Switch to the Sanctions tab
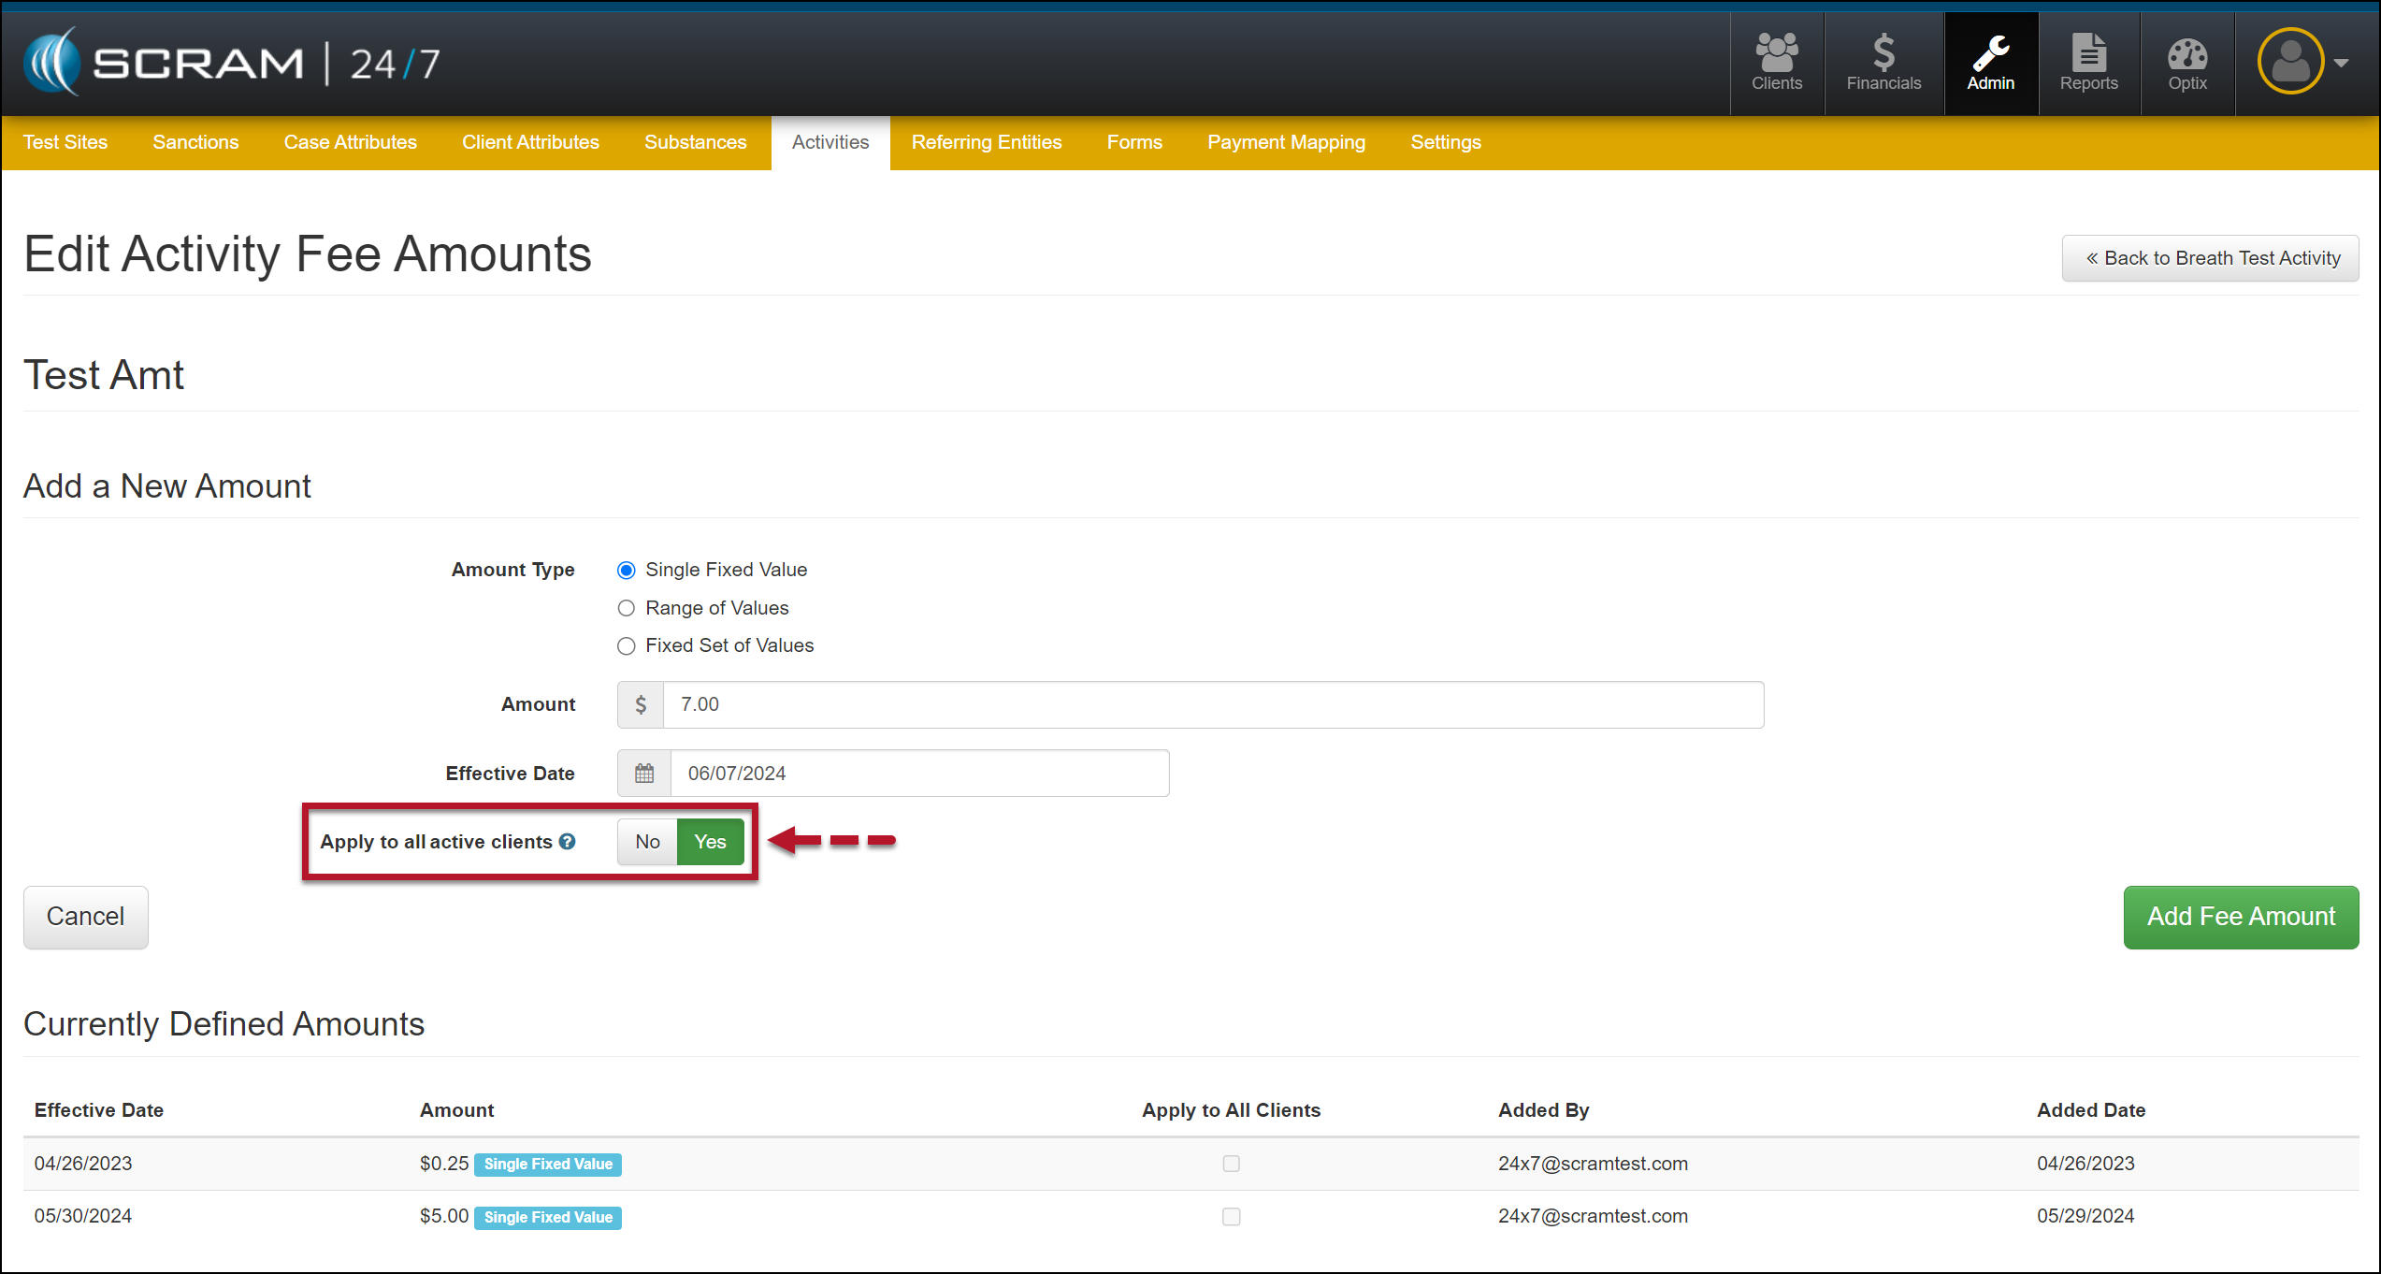The height and width of the screenshot is (1274, 2381). 195,142
